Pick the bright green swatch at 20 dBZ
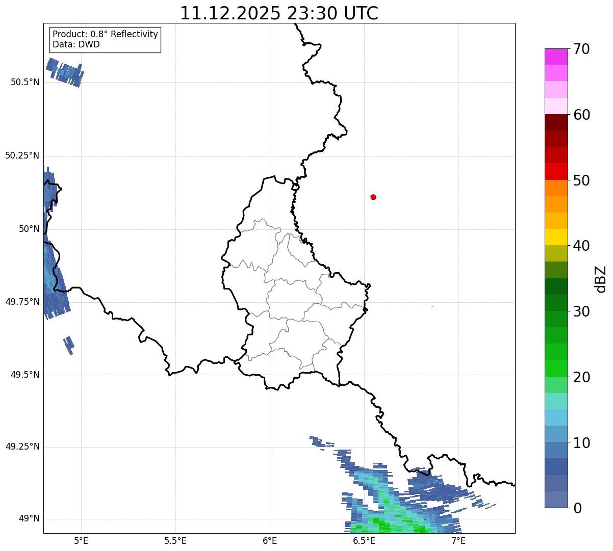Screen dimensions: 613x551 (x=556, y=368)
